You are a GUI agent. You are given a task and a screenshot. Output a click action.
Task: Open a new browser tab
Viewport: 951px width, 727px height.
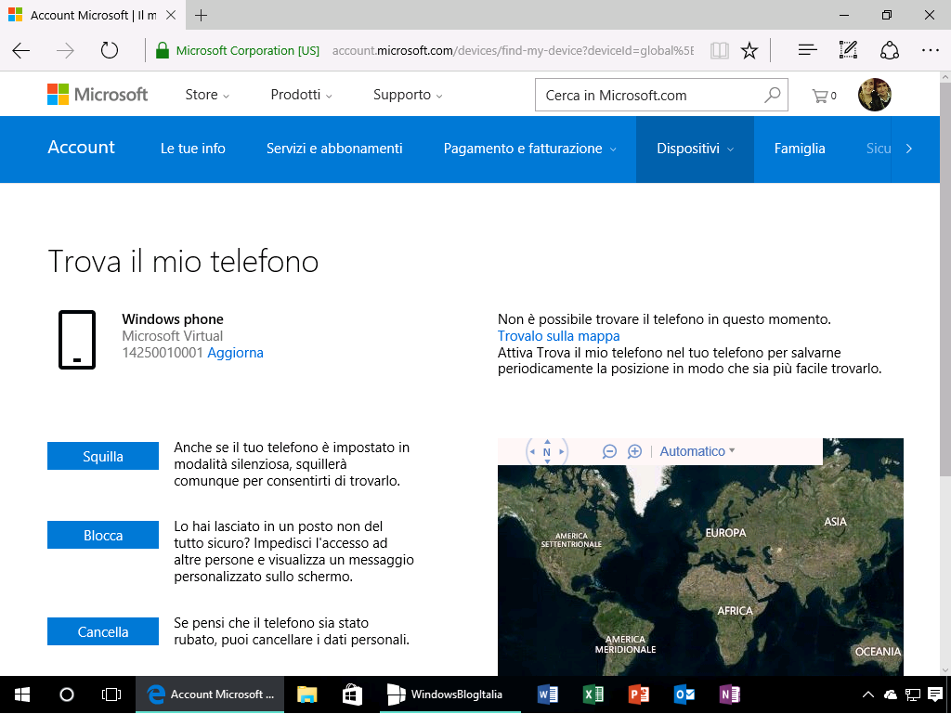pos(201,15)
